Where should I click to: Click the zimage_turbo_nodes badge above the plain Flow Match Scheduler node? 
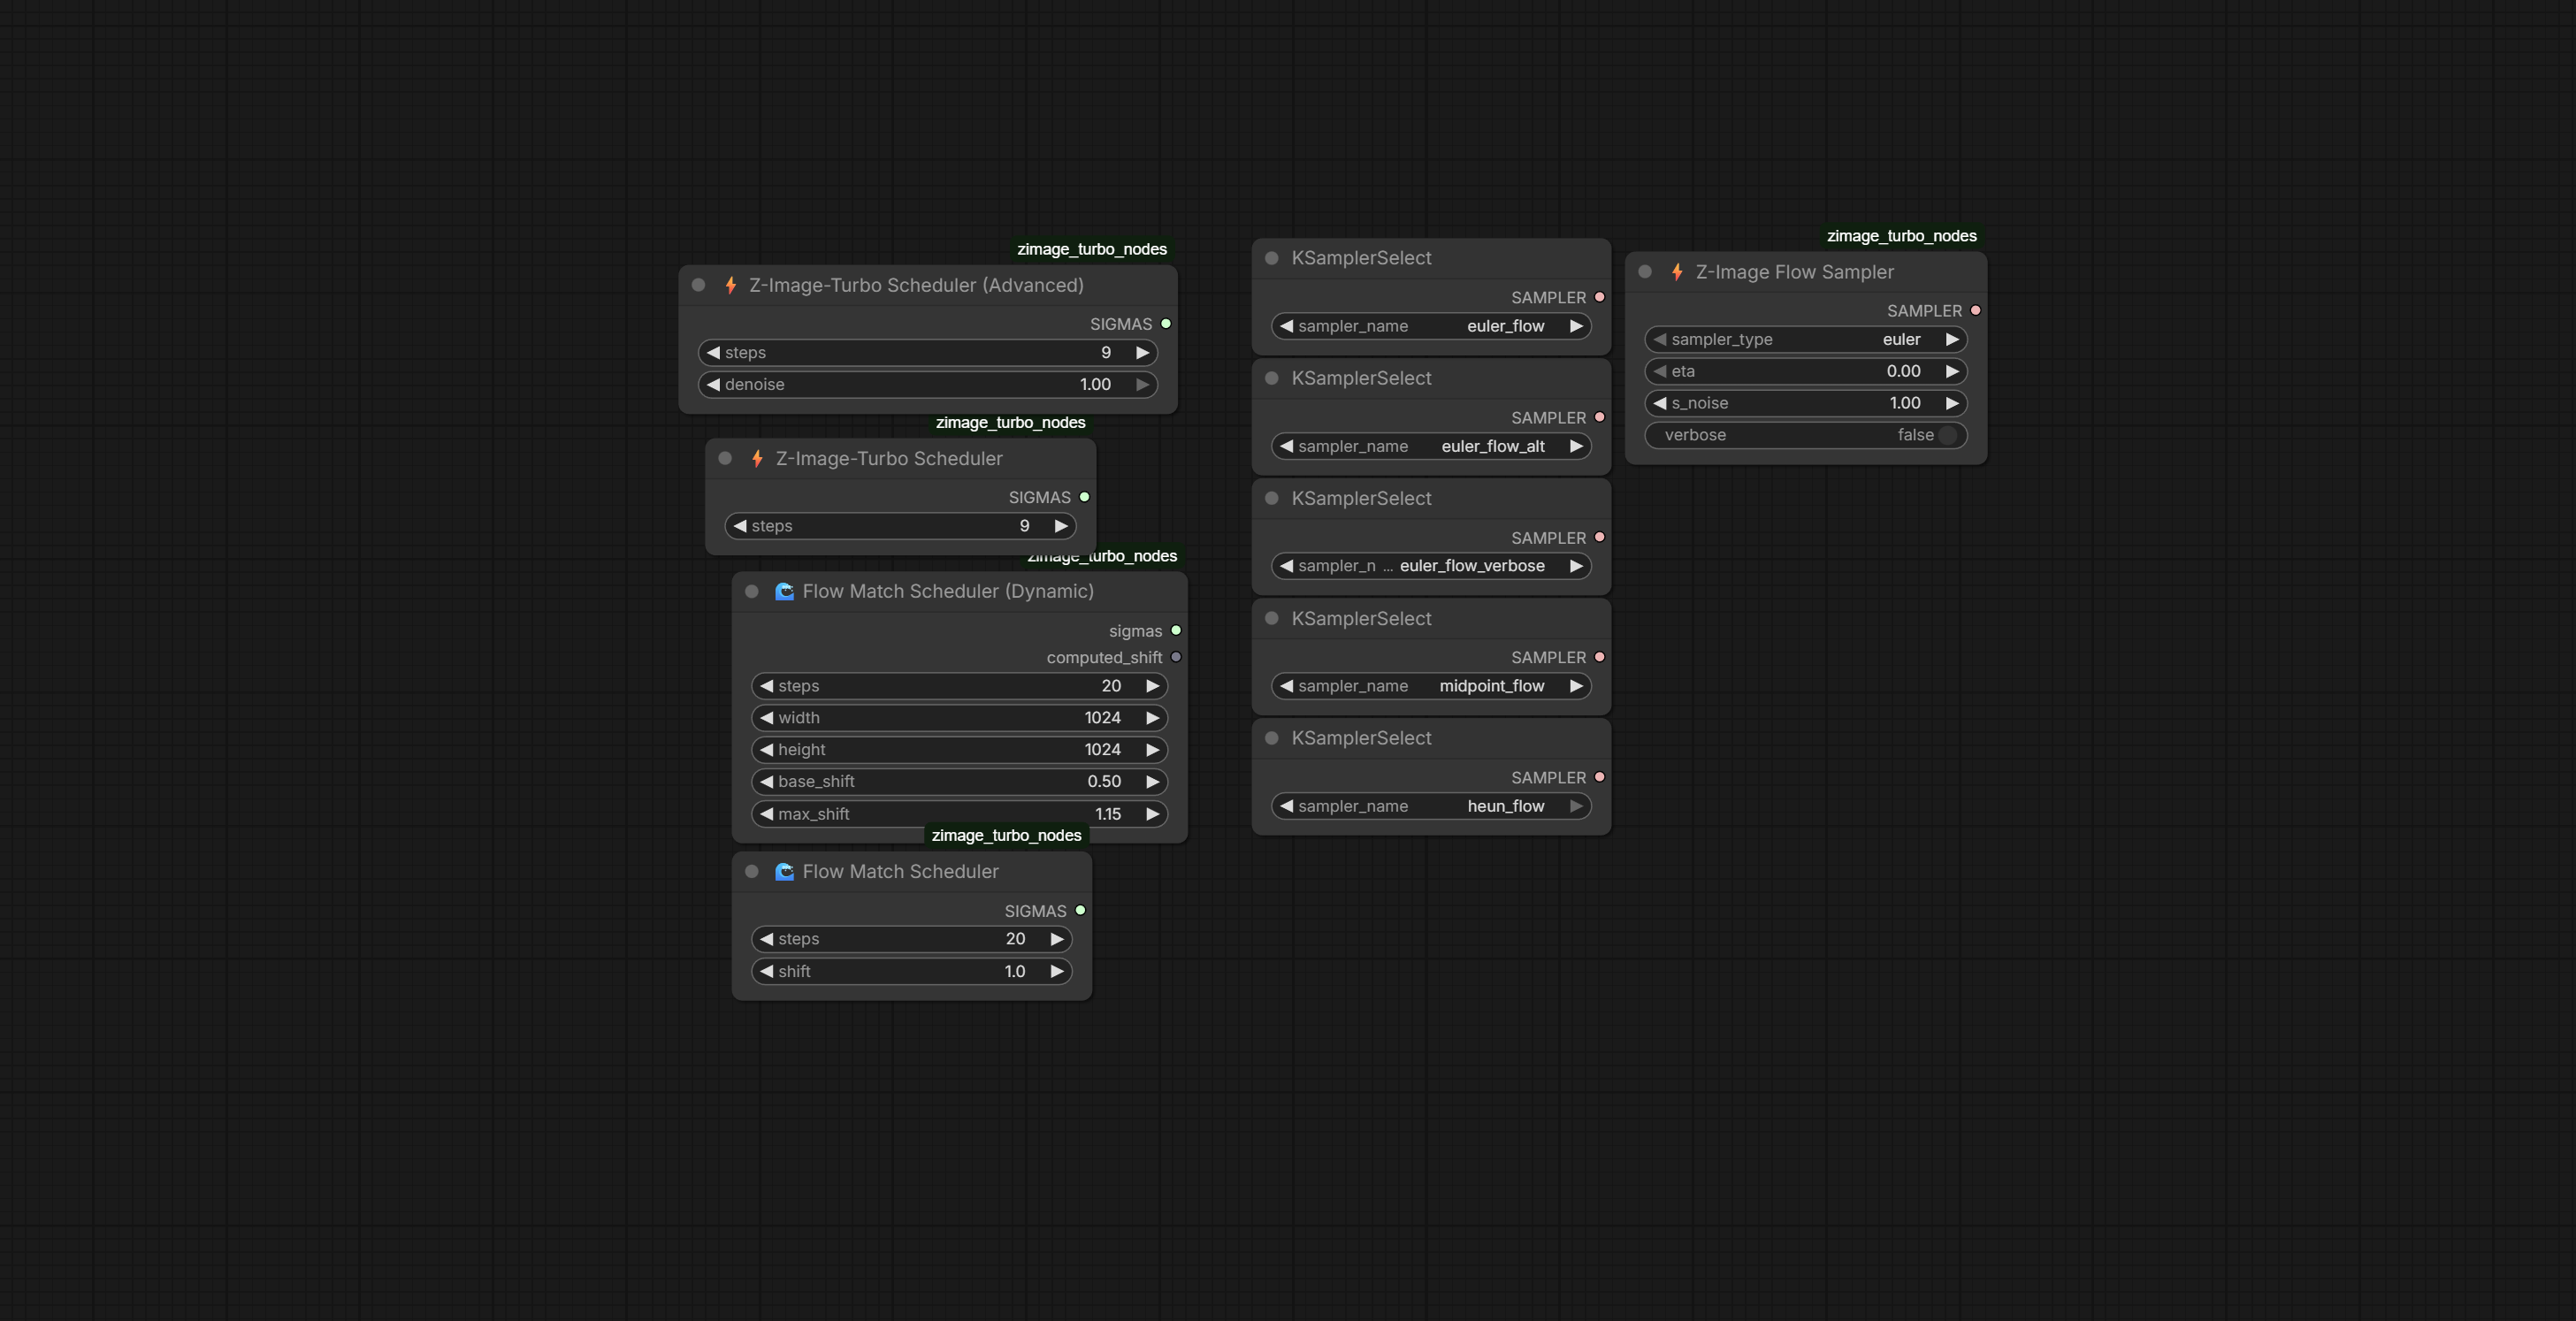[1006, 835]
